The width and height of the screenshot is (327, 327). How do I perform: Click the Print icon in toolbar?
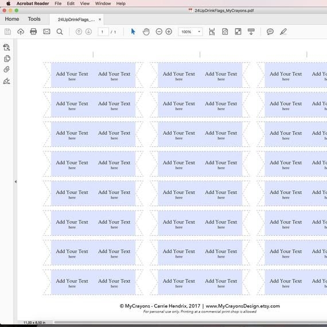[33, 32]
